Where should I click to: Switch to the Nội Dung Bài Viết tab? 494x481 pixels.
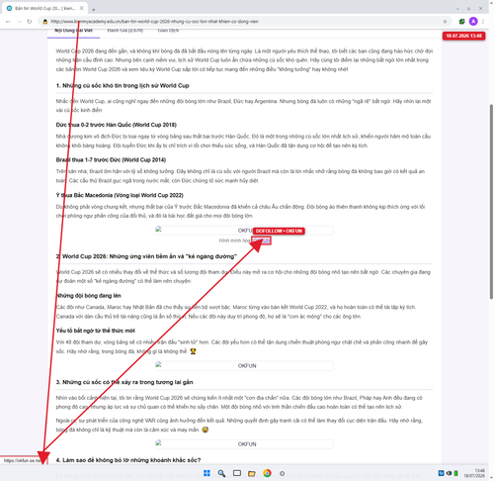[x=73, y=31]
